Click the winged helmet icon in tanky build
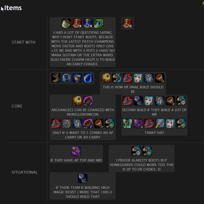The height and width of the screenshot is (204, 204). tap(128, 124)
